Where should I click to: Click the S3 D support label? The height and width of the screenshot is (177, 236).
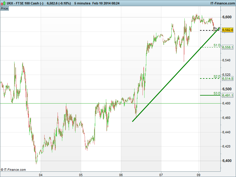217,93
